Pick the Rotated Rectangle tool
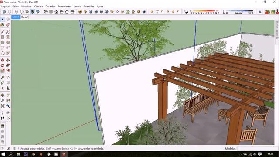Image resolution: width=279 pixels, height=157 pixels. click(x=8, y=37)
